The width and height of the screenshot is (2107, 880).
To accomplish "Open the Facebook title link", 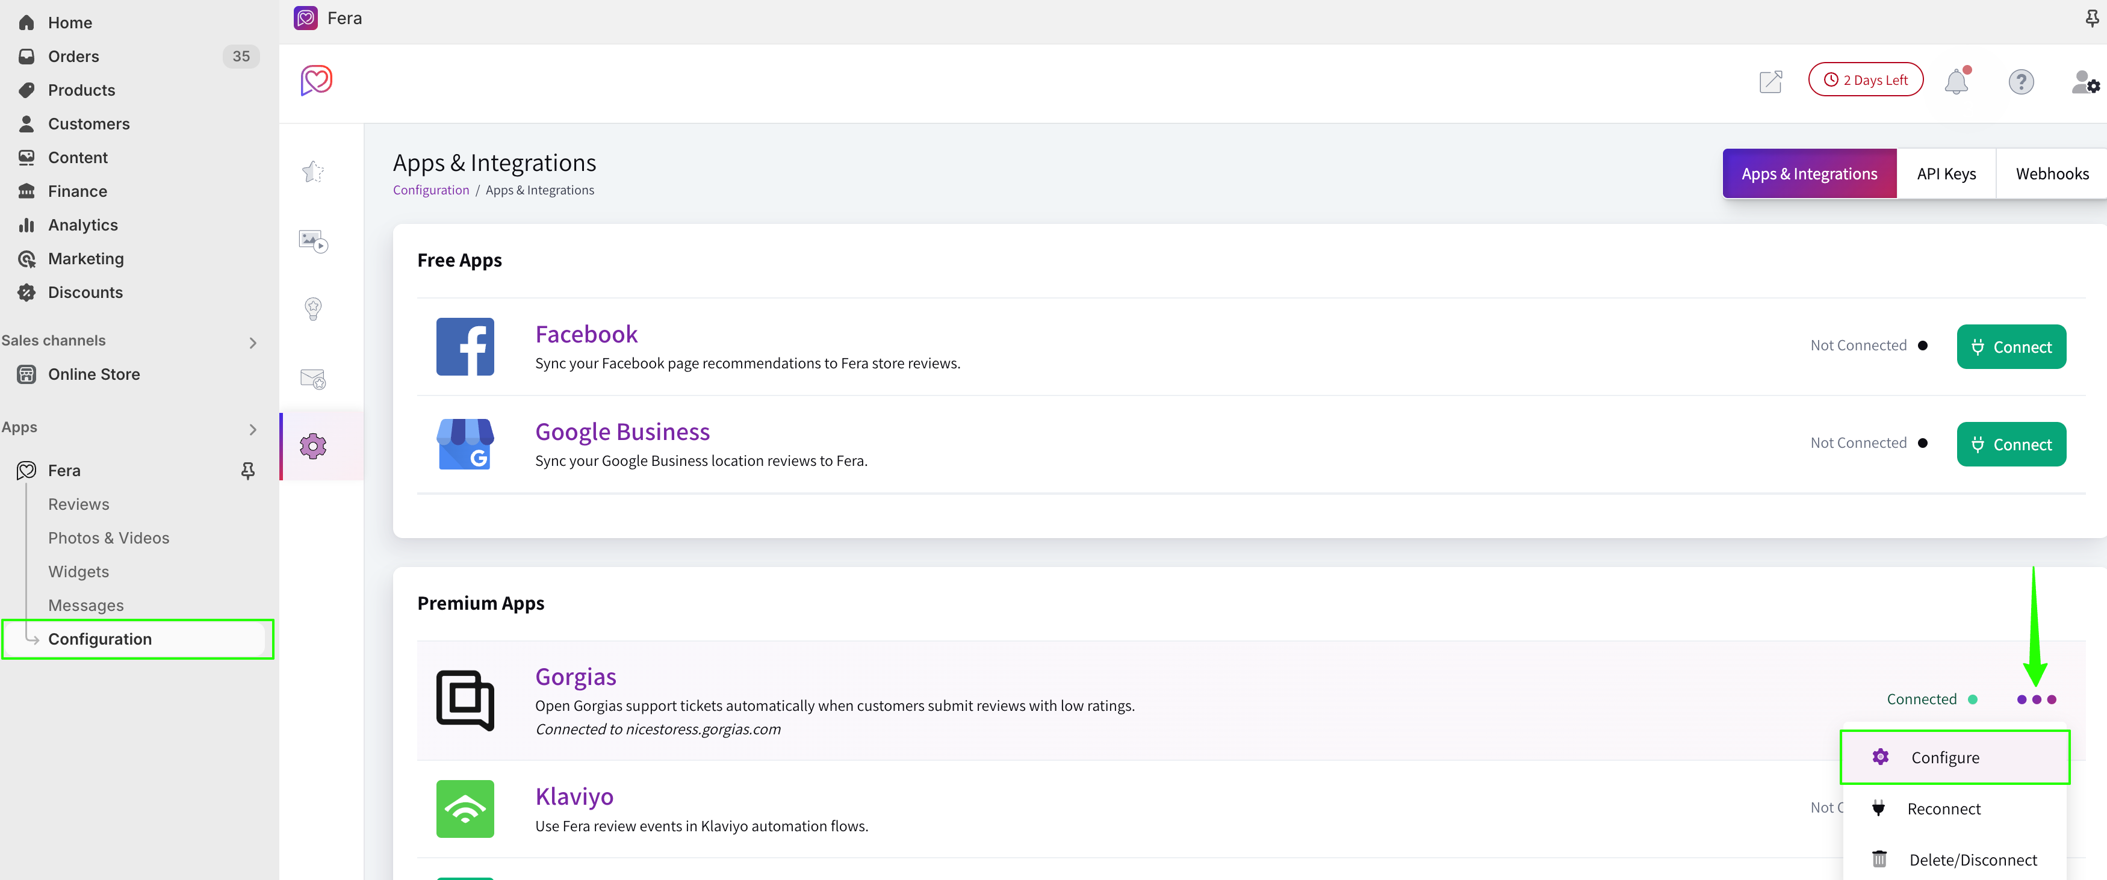I will pos(586,333).
